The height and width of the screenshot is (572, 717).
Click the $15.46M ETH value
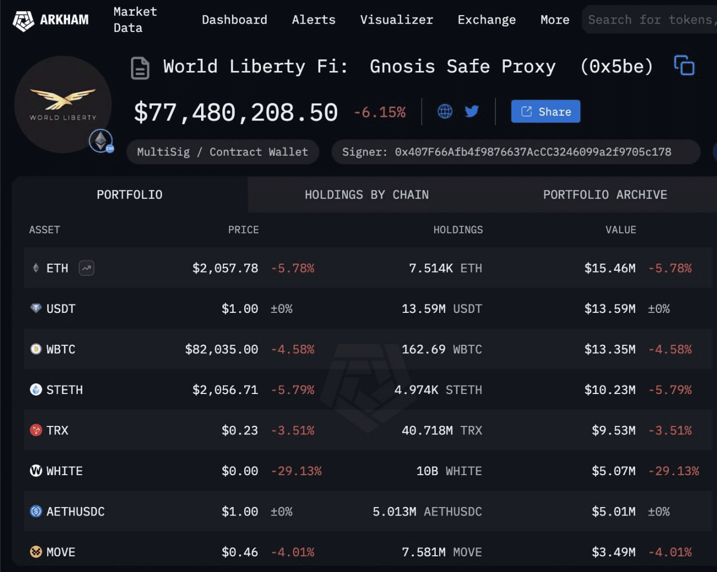tap(610, 268)
